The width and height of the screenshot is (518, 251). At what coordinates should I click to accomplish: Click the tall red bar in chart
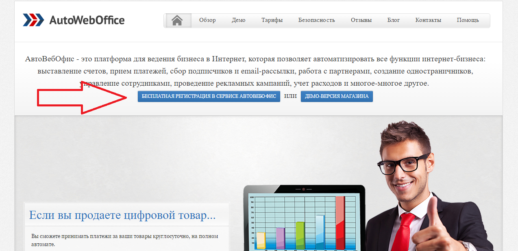[x=340, y=223]
